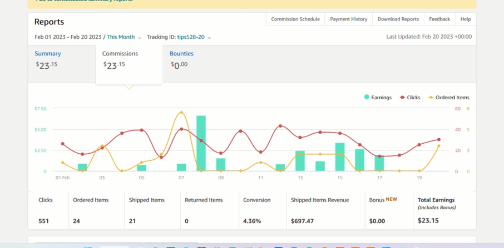Open Download Reports
504x248 pixels.
point(398,19)
